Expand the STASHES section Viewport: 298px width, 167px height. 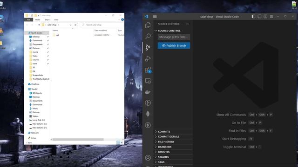coord(173,157)
